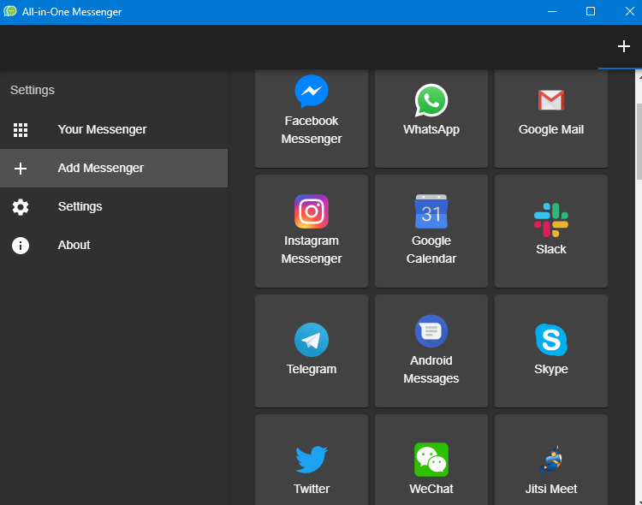Click the "Telegram" label text

[312, 369]
